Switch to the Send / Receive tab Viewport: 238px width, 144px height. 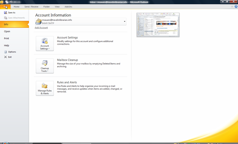coord(31,7)
